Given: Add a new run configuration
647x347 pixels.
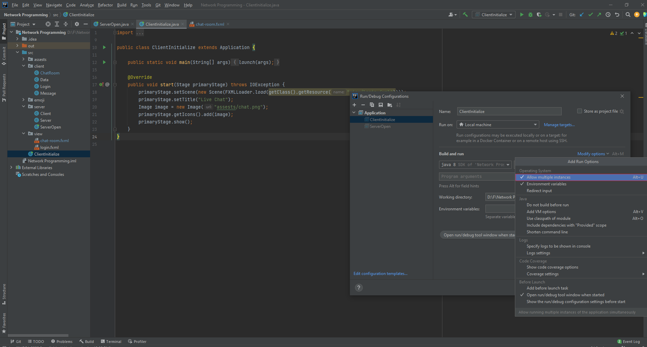Looking at the screenshot, I should [354, 105].
